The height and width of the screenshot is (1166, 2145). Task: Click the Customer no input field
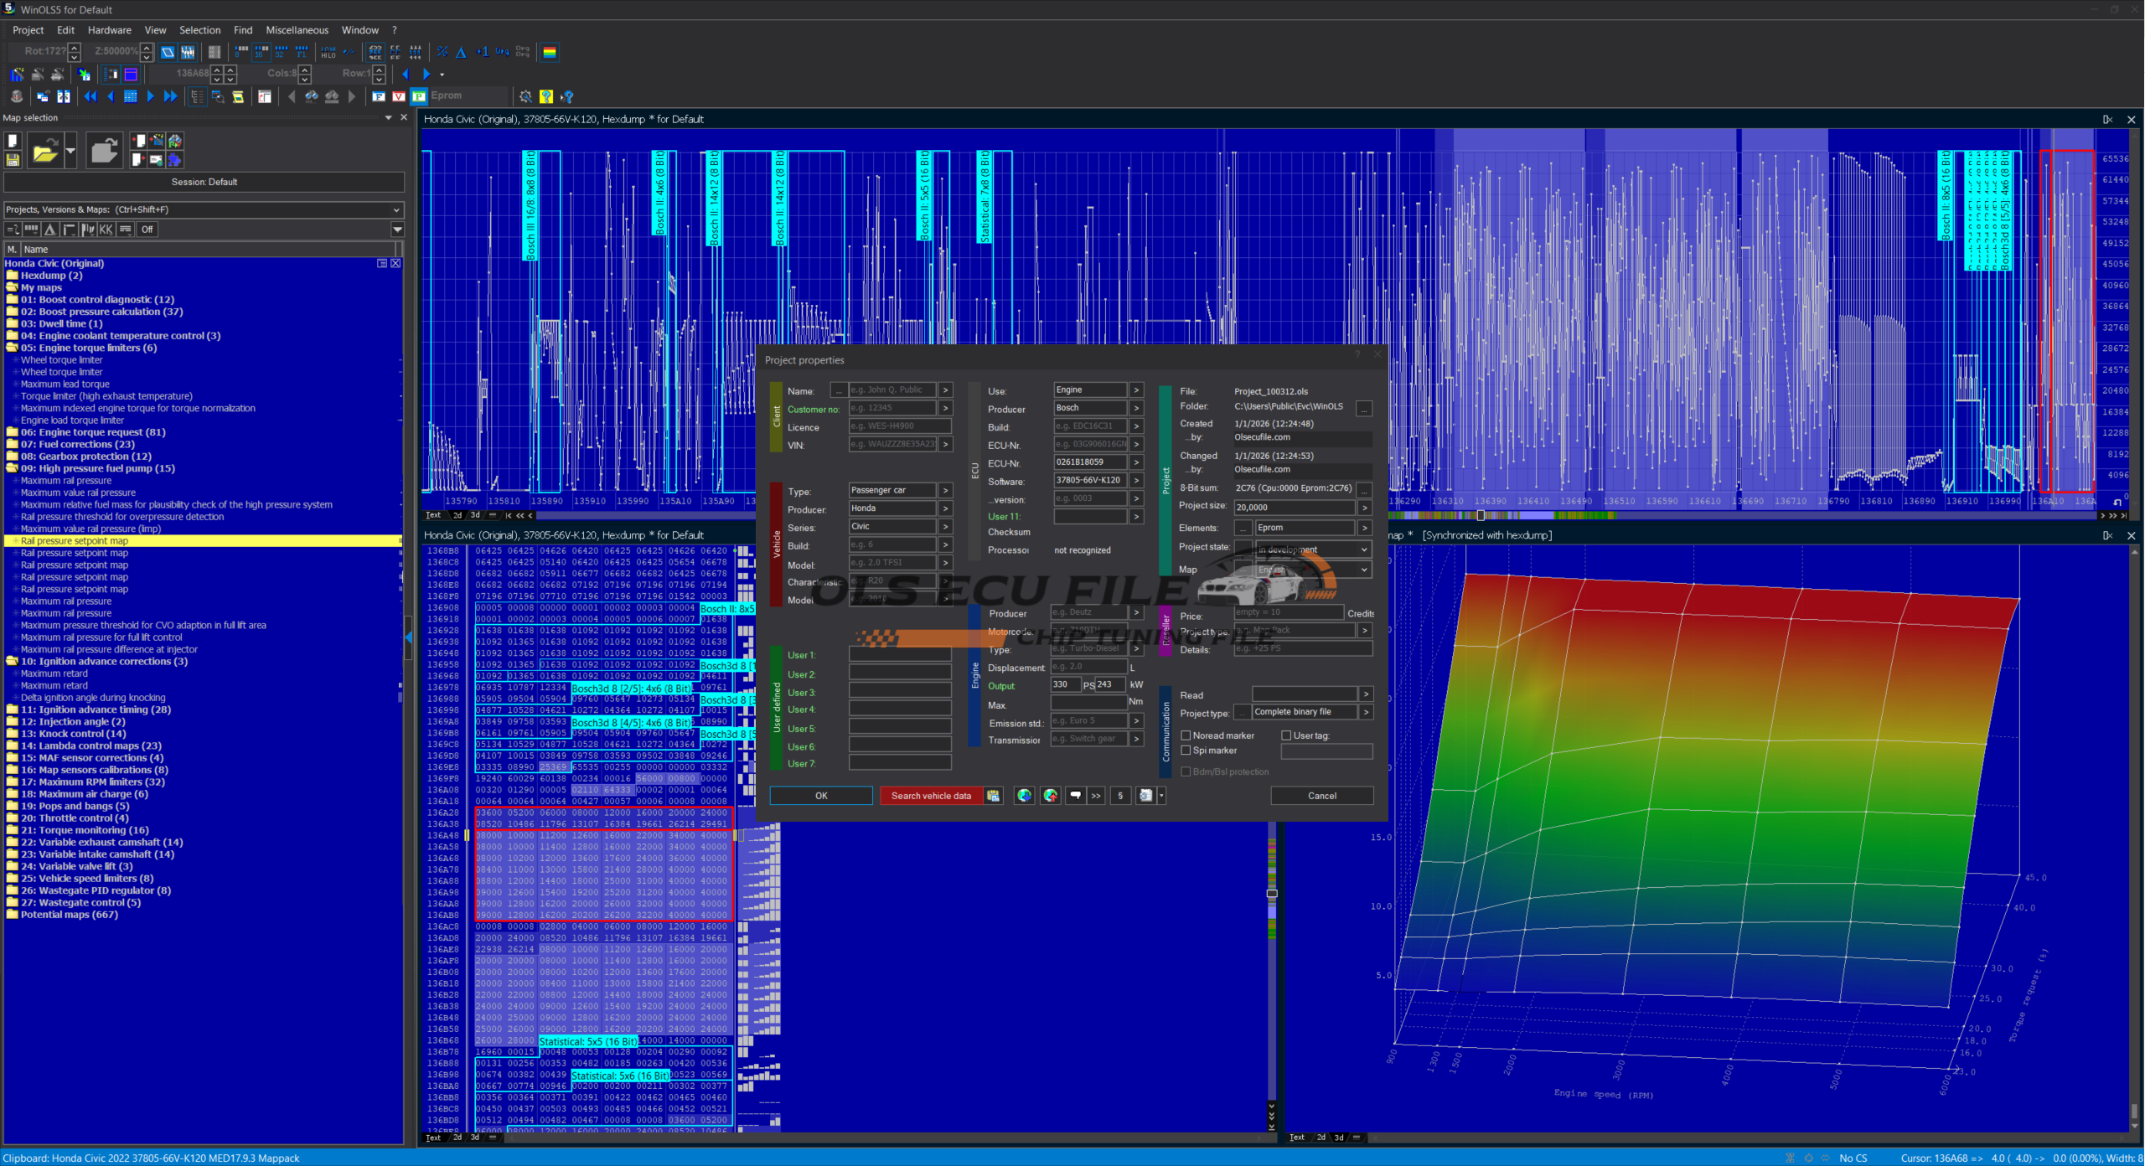(892, 409)
